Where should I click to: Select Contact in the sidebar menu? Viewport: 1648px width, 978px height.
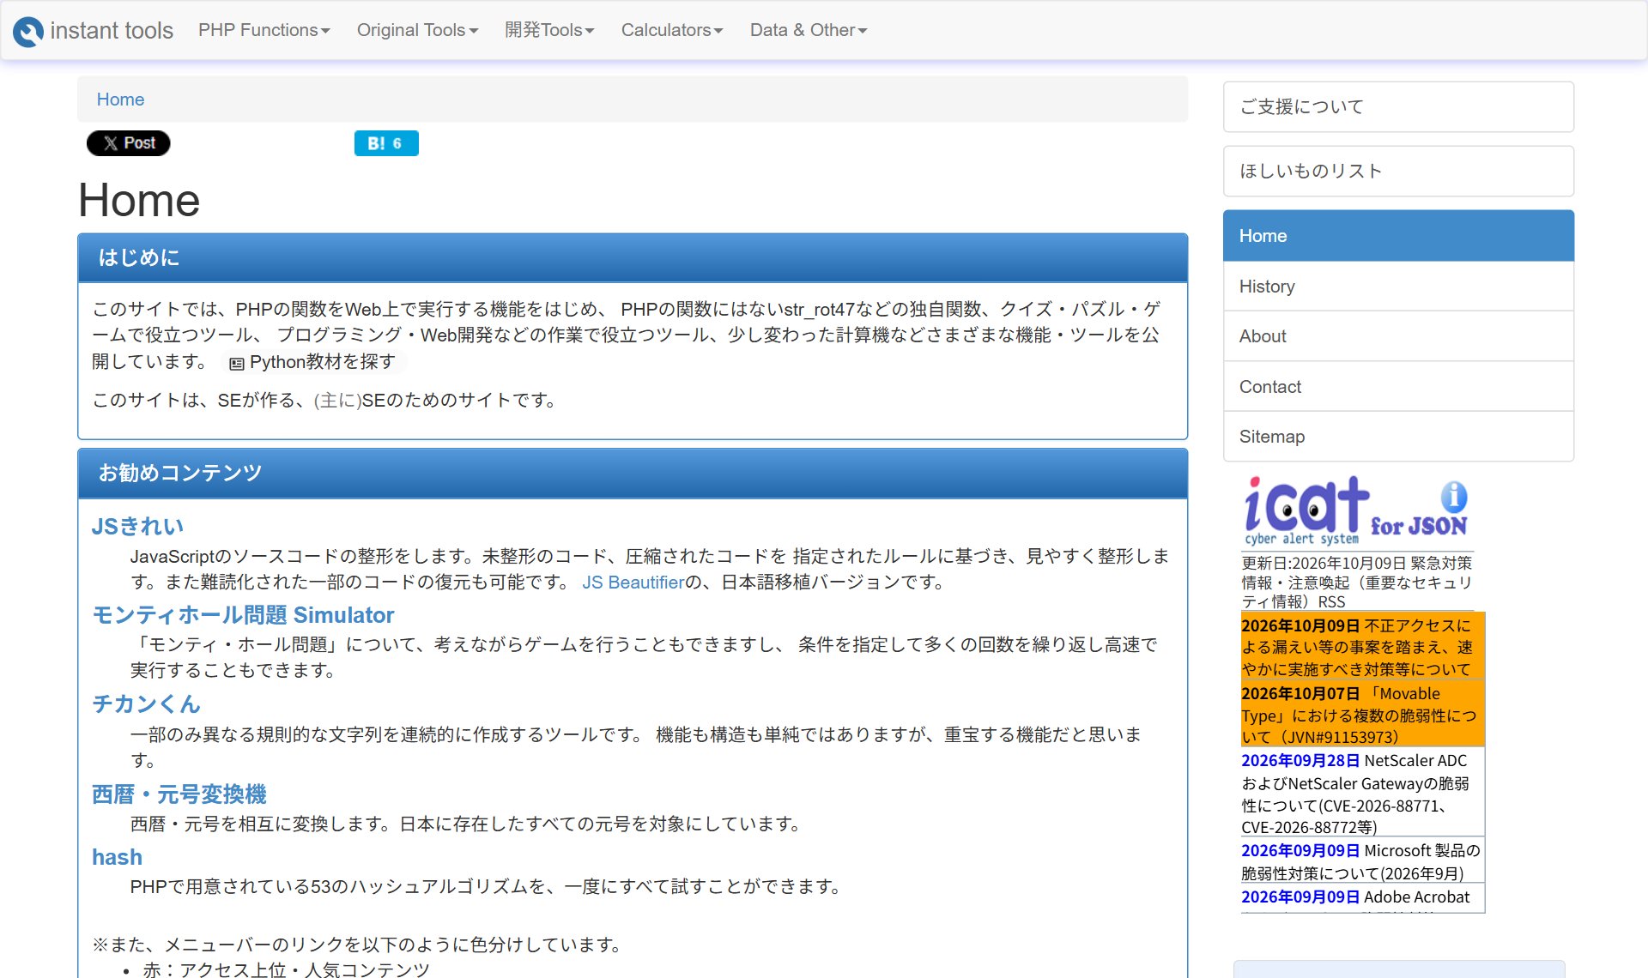1398,387
